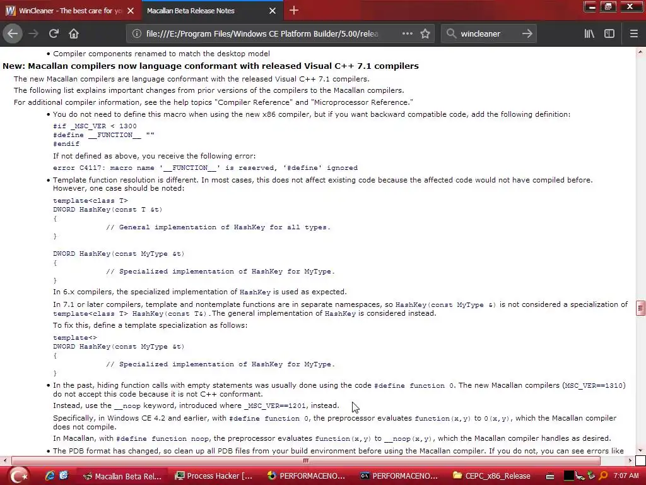Viewport: 646px width, 485px height.
Task: Close the WinCleaner tab
Action: [131, 11]
